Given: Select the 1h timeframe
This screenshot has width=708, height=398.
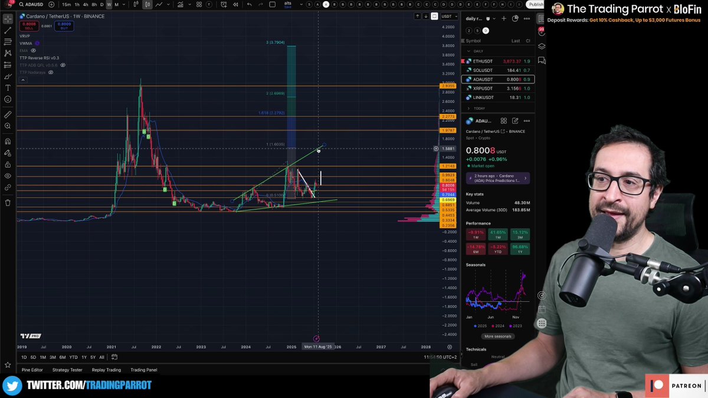Looking at the screenshot, I should click(x=77, y=5).
